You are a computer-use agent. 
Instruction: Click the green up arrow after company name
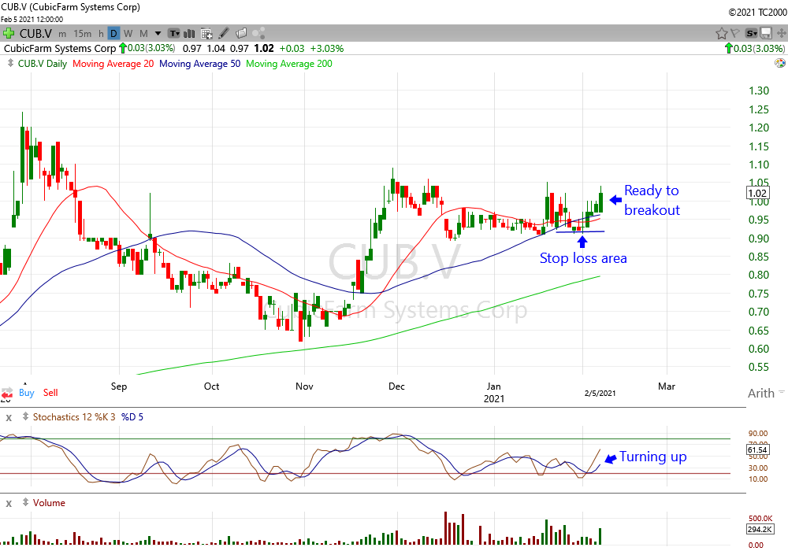tap(122, 49)
